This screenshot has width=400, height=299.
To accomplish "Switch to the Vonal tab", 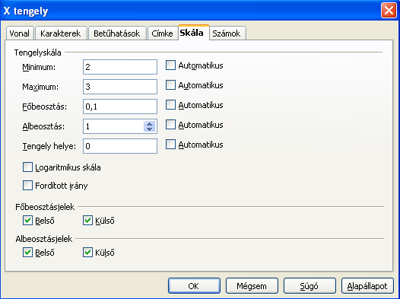I will point(20,33).
